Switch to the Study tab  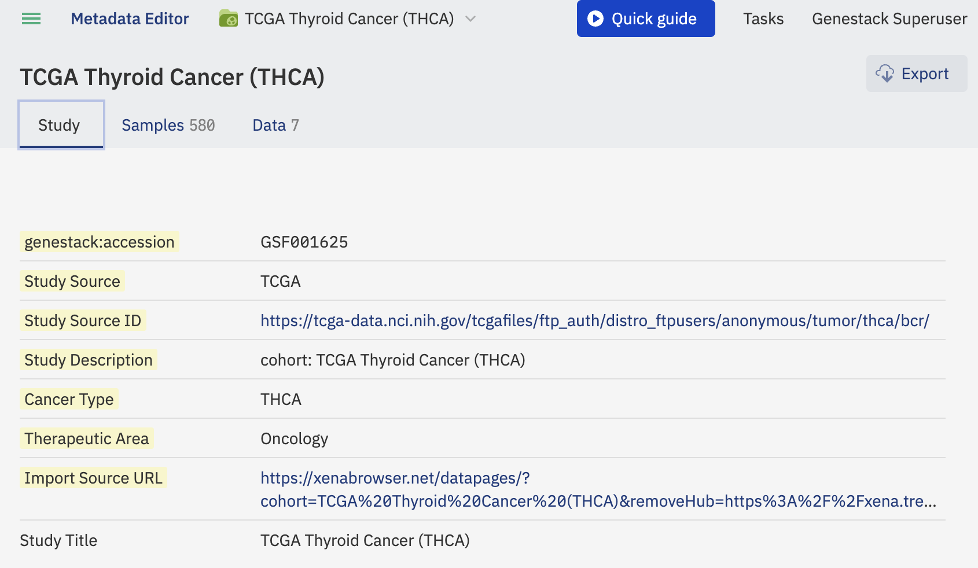61,125
